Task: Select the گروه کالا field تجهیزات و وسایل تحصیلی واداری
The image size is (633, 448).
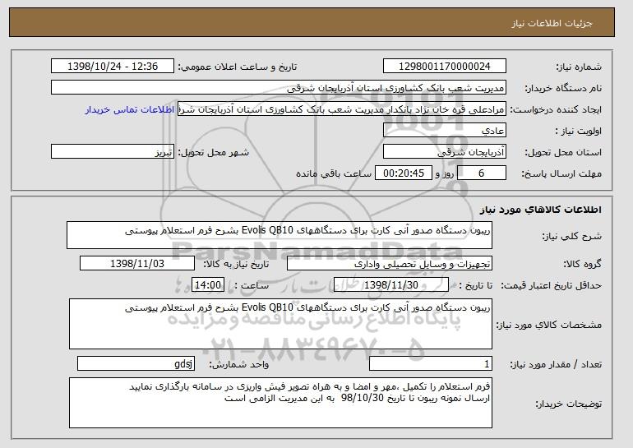Action: [390, 264]
